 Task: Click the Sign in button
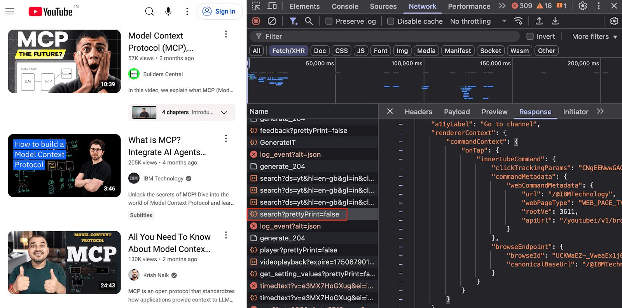220,11
